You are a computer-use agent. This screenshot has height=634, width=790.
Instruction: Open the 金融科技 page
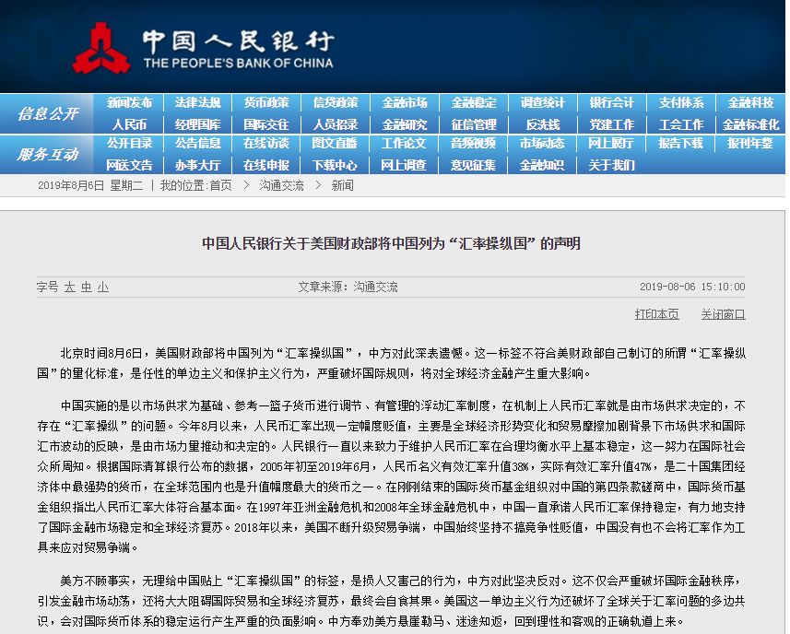(x=750, y=102)
